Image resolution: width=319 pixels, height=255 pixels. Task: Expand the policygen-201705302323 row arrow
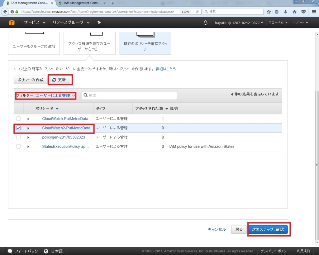[x=28, y=137]
